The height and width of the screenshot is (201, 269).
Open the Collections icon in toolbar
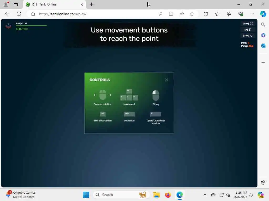pos(229,14)
